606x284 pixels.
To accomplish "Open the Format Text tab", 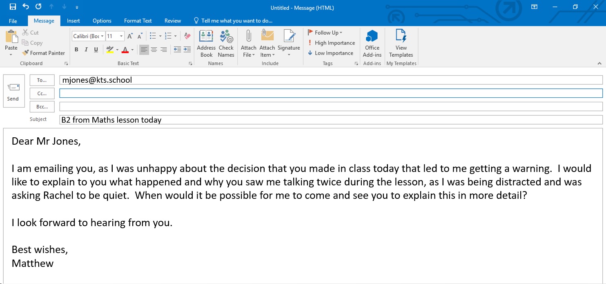I will [138, 21].
